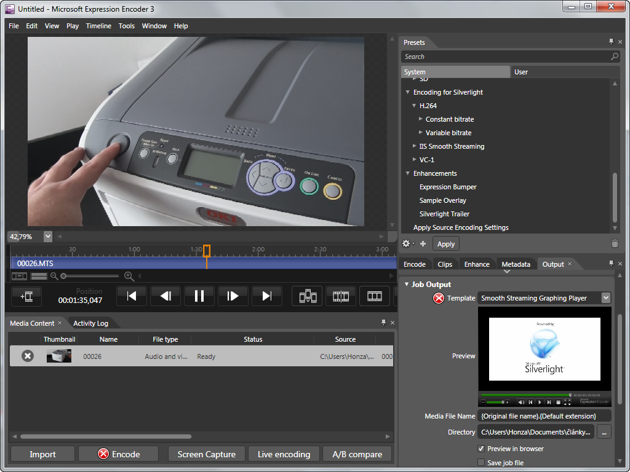Enable Save job file checkbox
Image resolution: width=630 pixels, height=472 pixels.
[x=480, y=462]
